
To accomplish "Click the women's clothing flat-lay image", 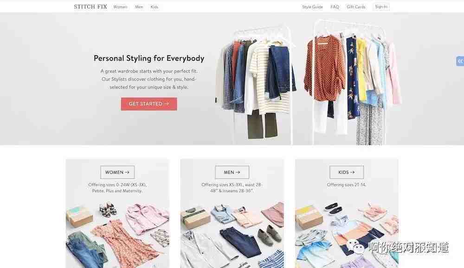I will point(117,233).
